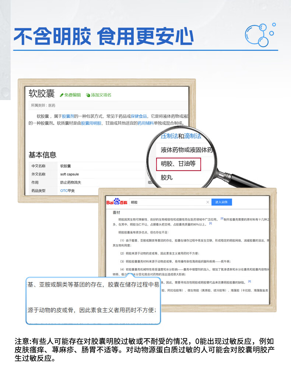This screenshot has width=291, height=380.
Task: Click the 基本信息 heading
Action: point(42,155)
